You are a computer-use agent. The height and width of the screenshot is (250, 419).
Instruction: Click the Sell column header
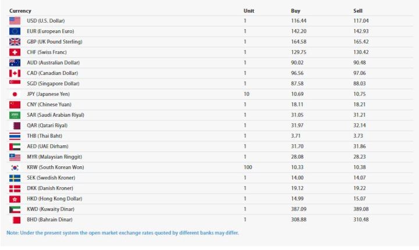click(358, 10)
